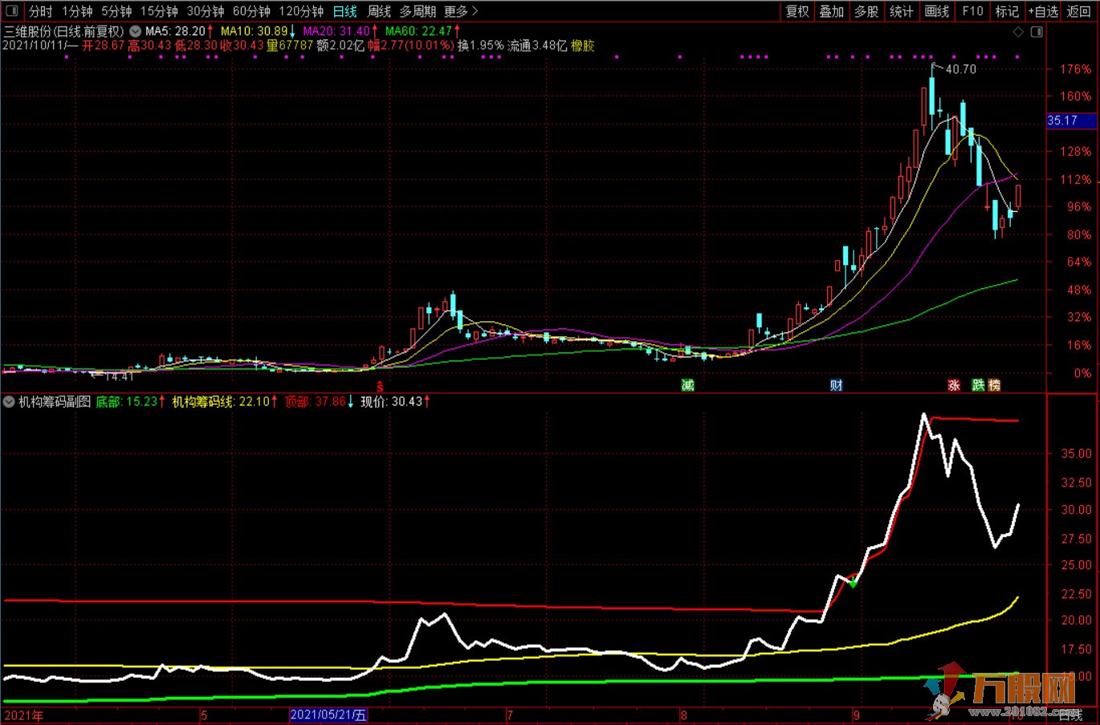The image size is (1100, 725).
Task: Click the yellow 榜 event marker
Action: coord(995,385)
